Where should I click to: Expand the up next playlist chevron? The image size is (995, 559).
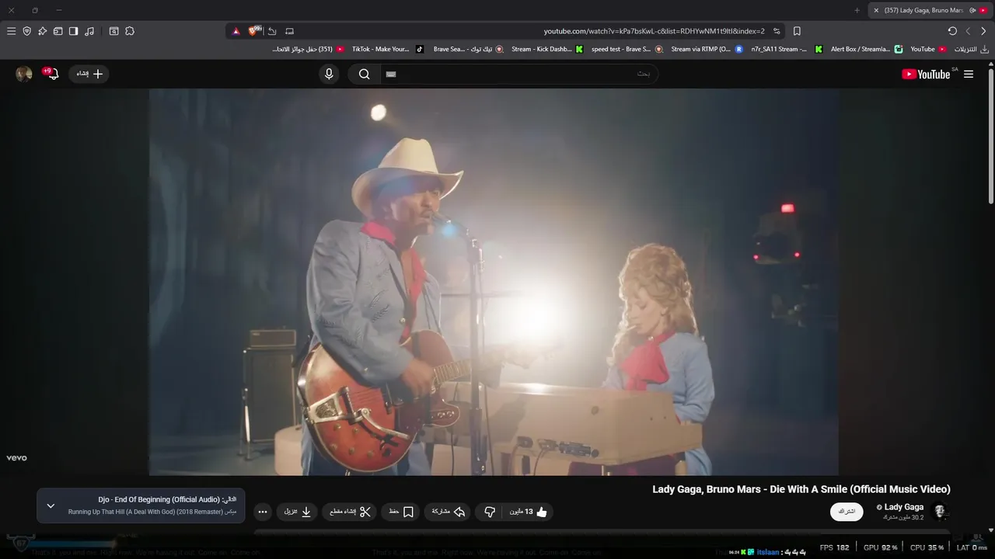pyautogui.click(x=51, y=506)
